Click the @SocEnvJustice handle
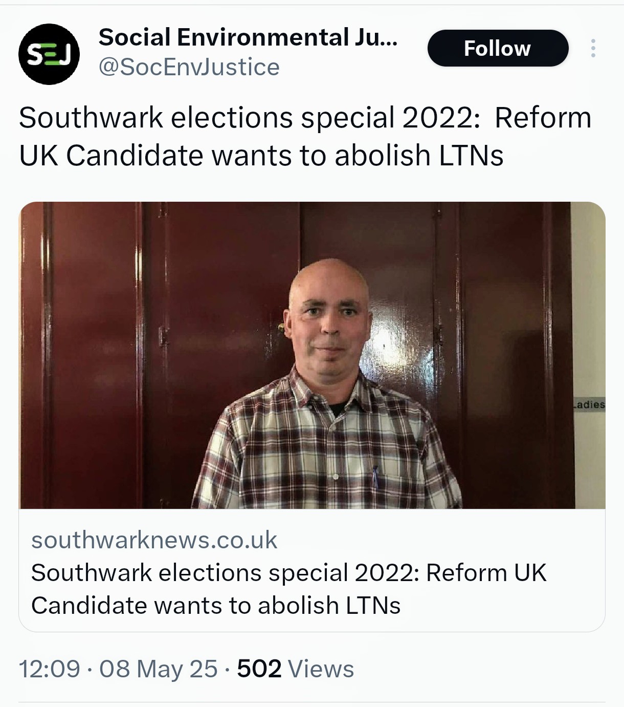This screenshot has height=707, width=624. click(189, 67)
